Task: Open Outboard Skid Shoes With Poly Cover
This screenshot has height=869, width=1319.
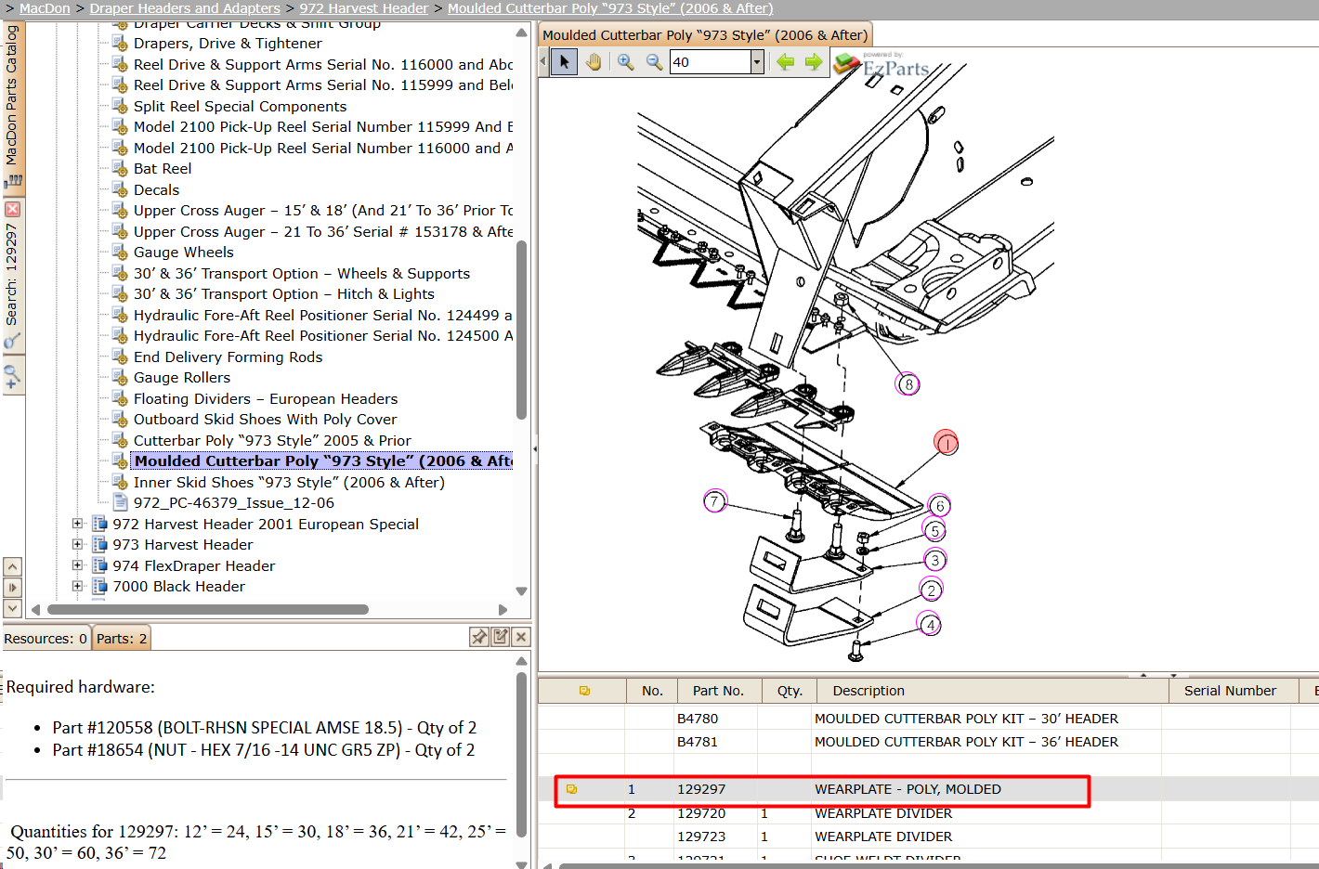Action: 265,420
